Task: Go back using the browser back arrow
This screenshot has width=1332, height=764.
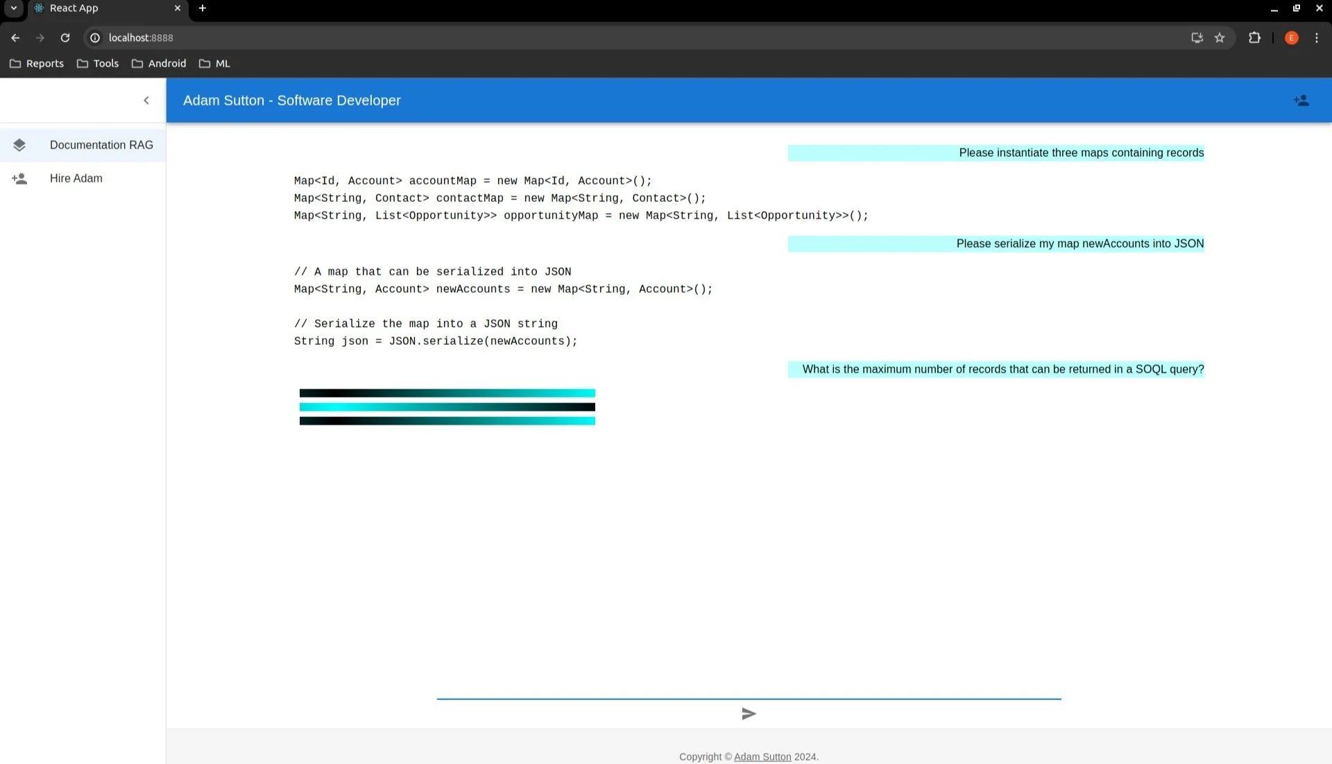Action: (15, 37)
